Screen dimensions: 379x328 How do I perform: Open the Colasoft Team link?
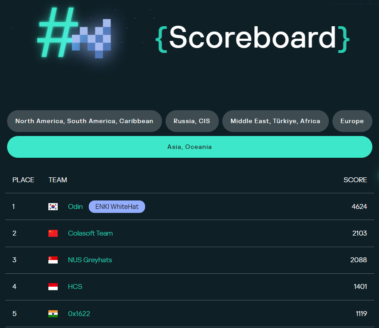pyautogui.click(x=90, y=233)
